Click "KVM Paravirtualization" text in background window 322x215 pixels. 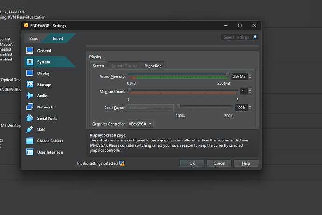coord(27,17)
